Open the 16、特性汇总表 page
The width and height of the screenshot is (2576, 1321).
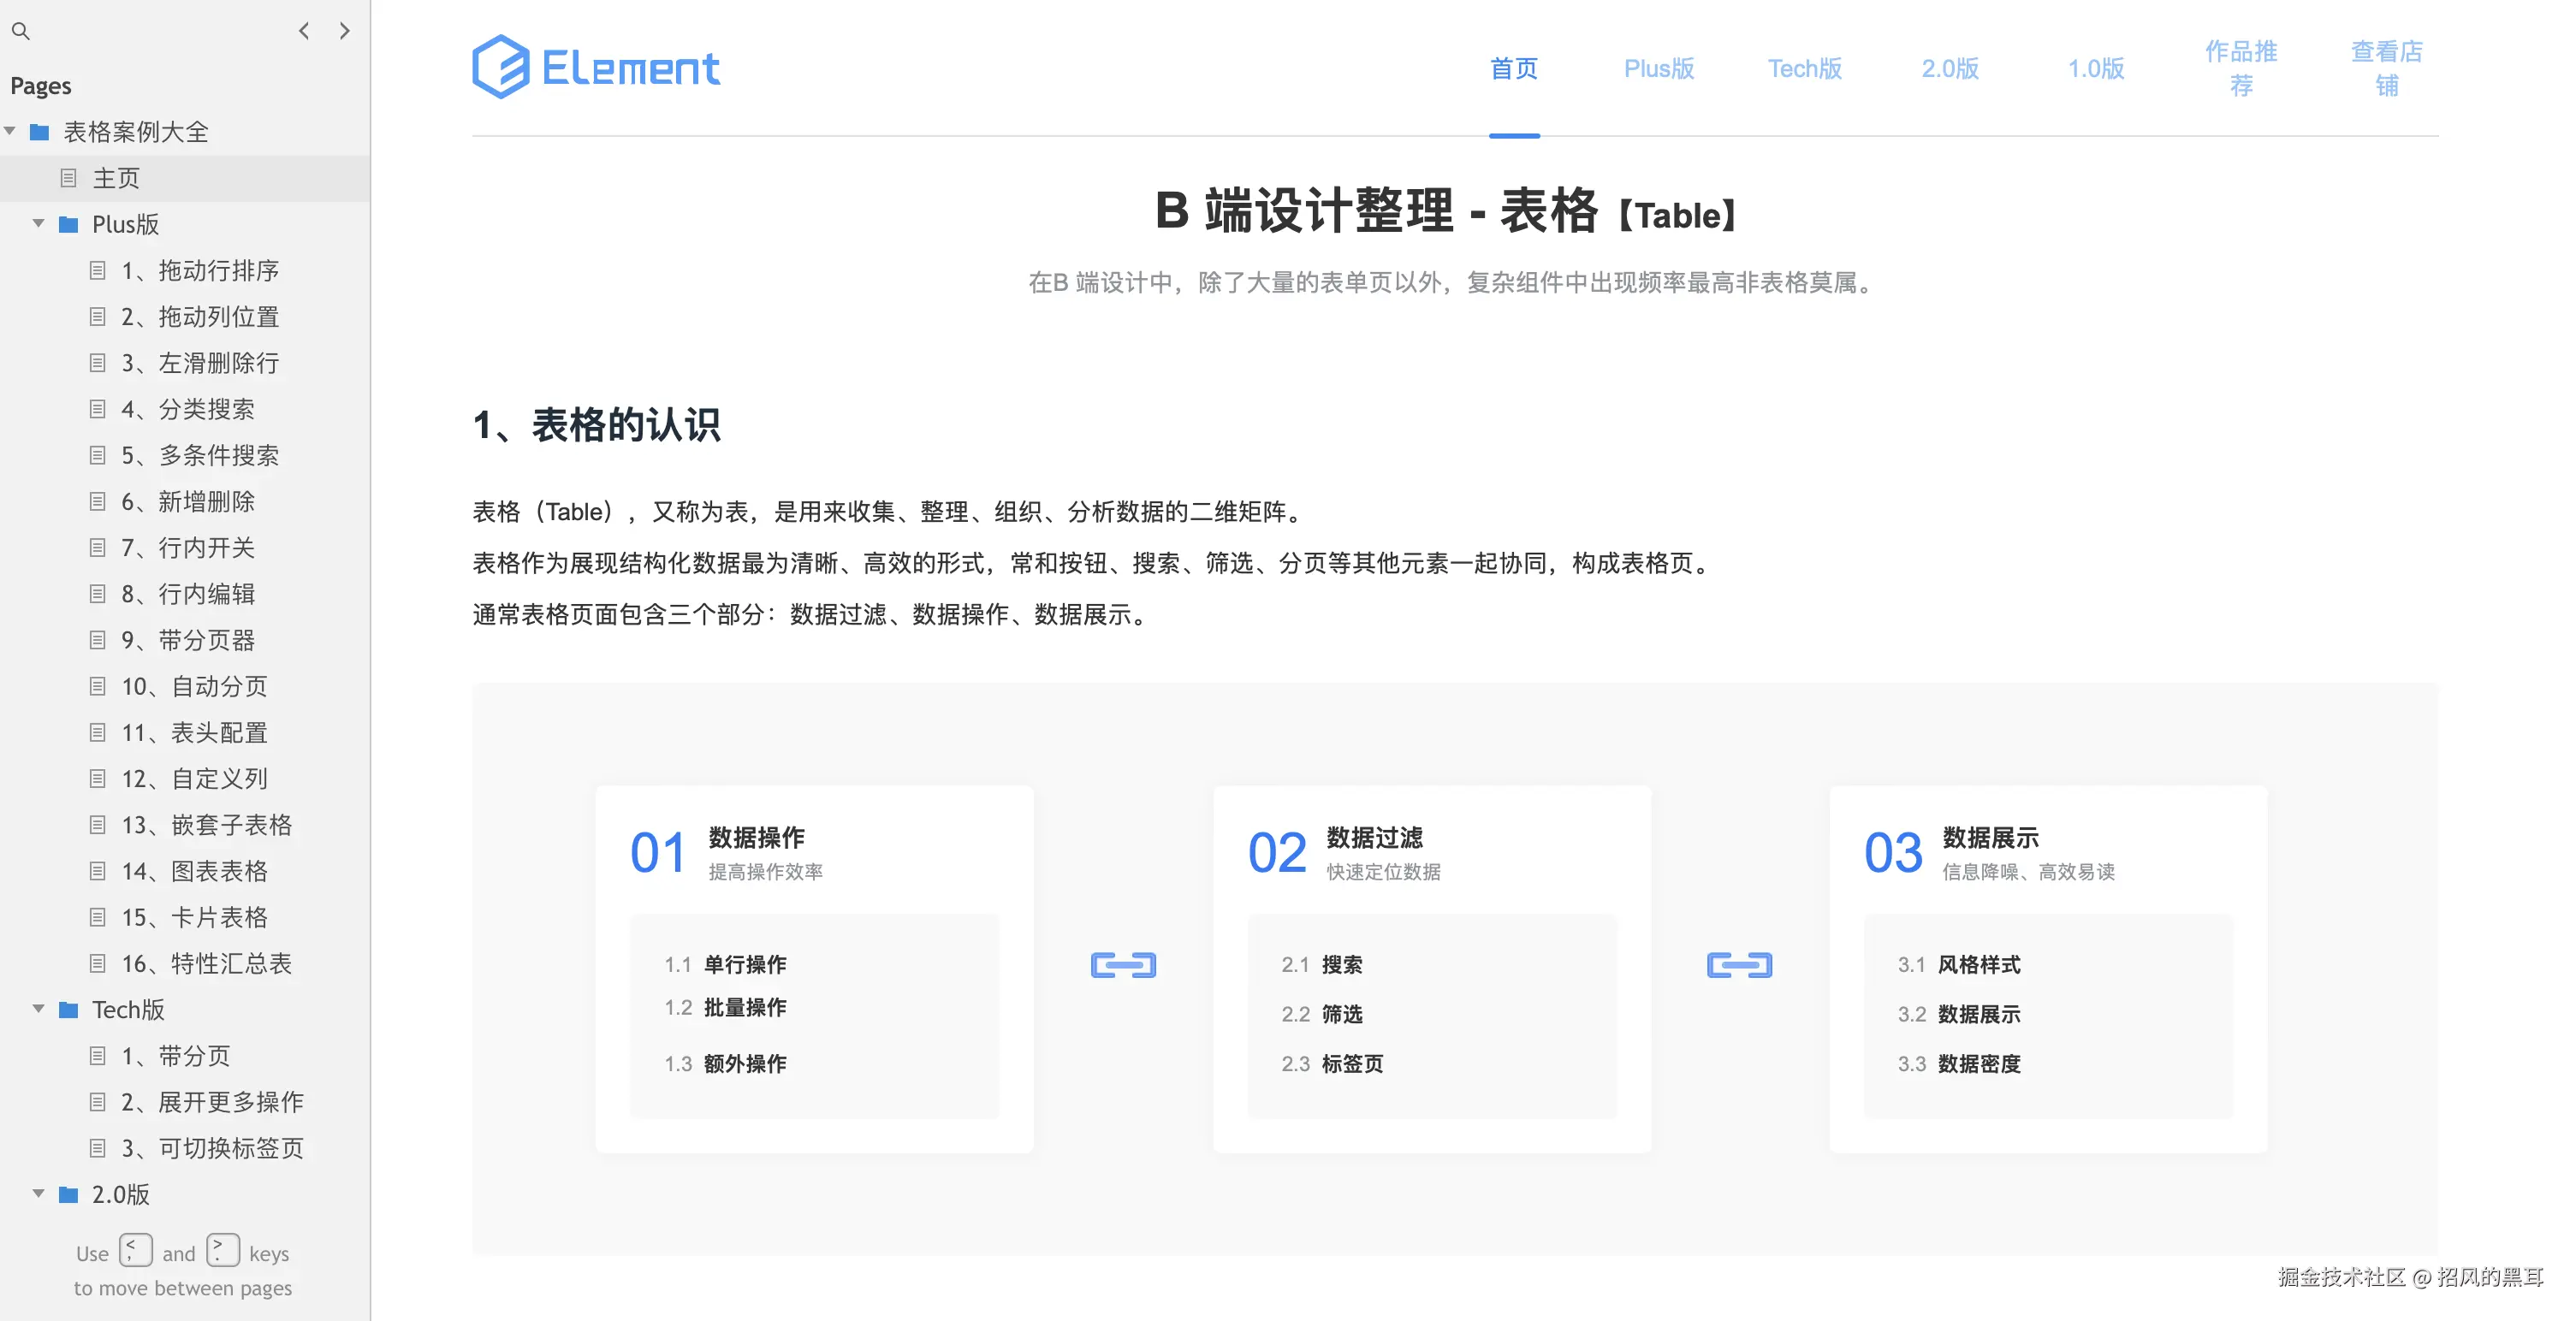[206, 963]
